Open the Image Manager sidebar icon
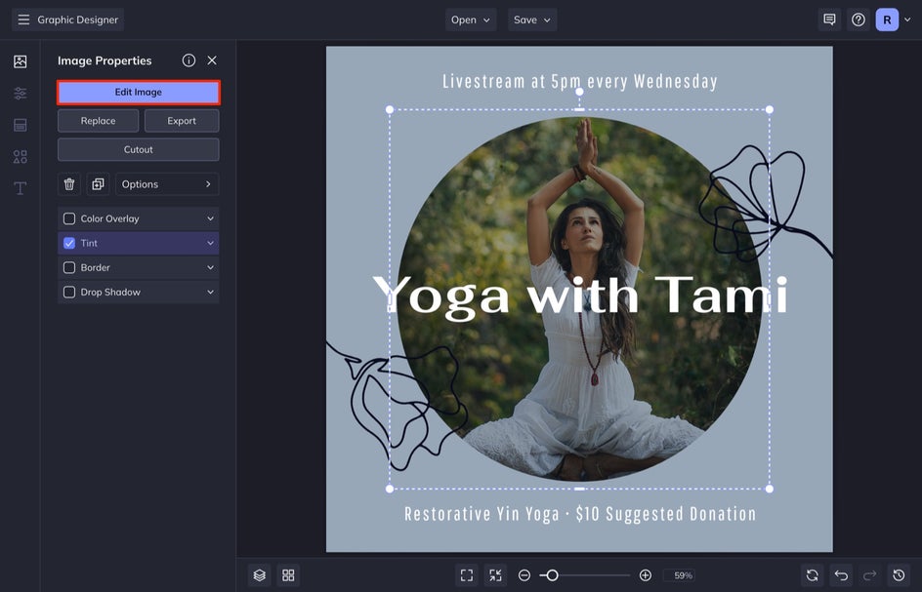922x592 pixels. pos(20,61)
